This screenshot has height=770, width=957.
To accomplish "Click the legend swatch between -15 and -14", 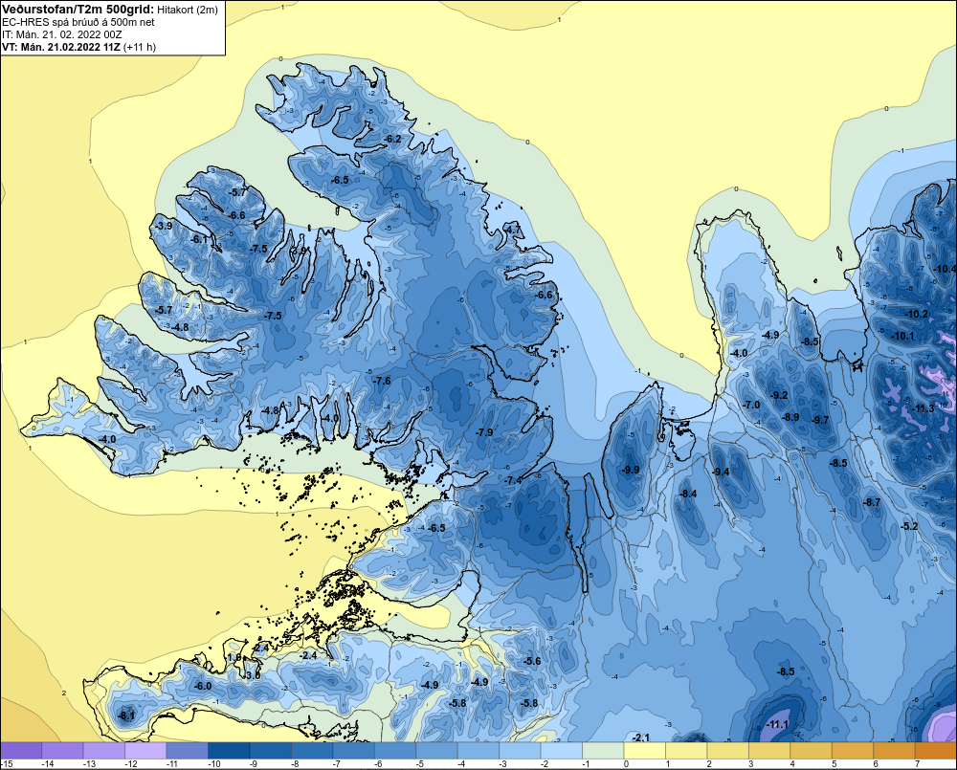I will pyautogui.click(x=21, y=751).
